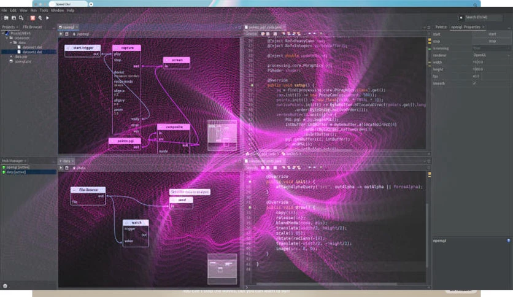
Task: Click the magnifier-style icon in main toolbar
Action: pyautogui.click(x=40, y=18)
